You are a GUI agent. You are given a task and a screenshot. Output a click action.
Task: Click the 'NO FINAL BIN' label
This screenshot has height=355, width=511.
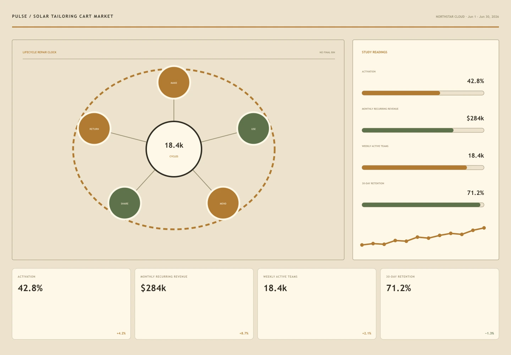(x=327, y=52)
